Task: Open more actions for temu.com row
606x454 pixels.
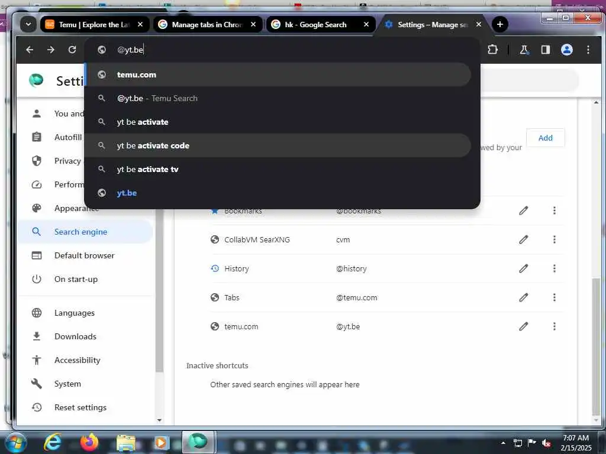Action: coord(554,326)
